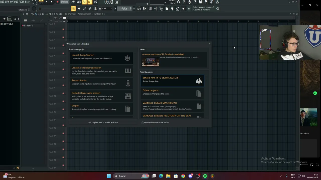
Task: Open the VIEW menu
Action: 7,2
